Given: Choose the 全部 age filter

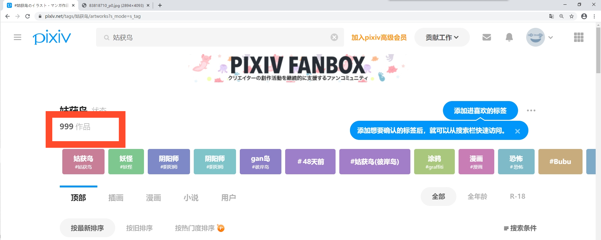Looking at the screenshot, I should pos(438,197).
